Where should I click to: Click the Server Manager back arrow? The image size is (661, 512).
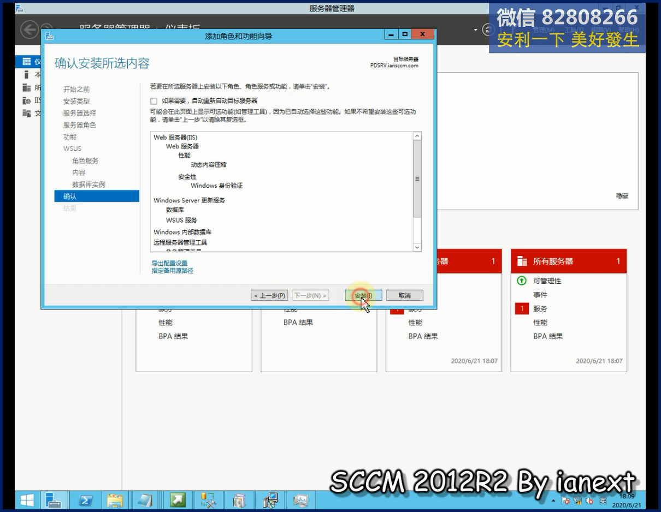pyautogui.click(x=29, y=29)
